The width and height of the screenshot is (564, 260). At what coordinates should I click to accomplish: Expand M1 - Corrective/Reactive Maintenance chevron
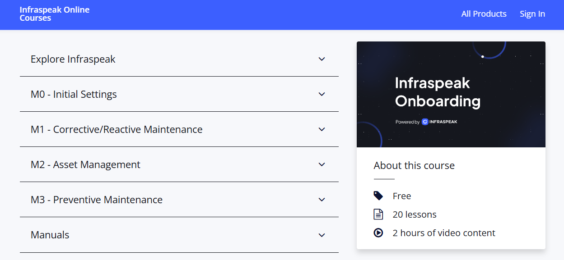(322, 129)
